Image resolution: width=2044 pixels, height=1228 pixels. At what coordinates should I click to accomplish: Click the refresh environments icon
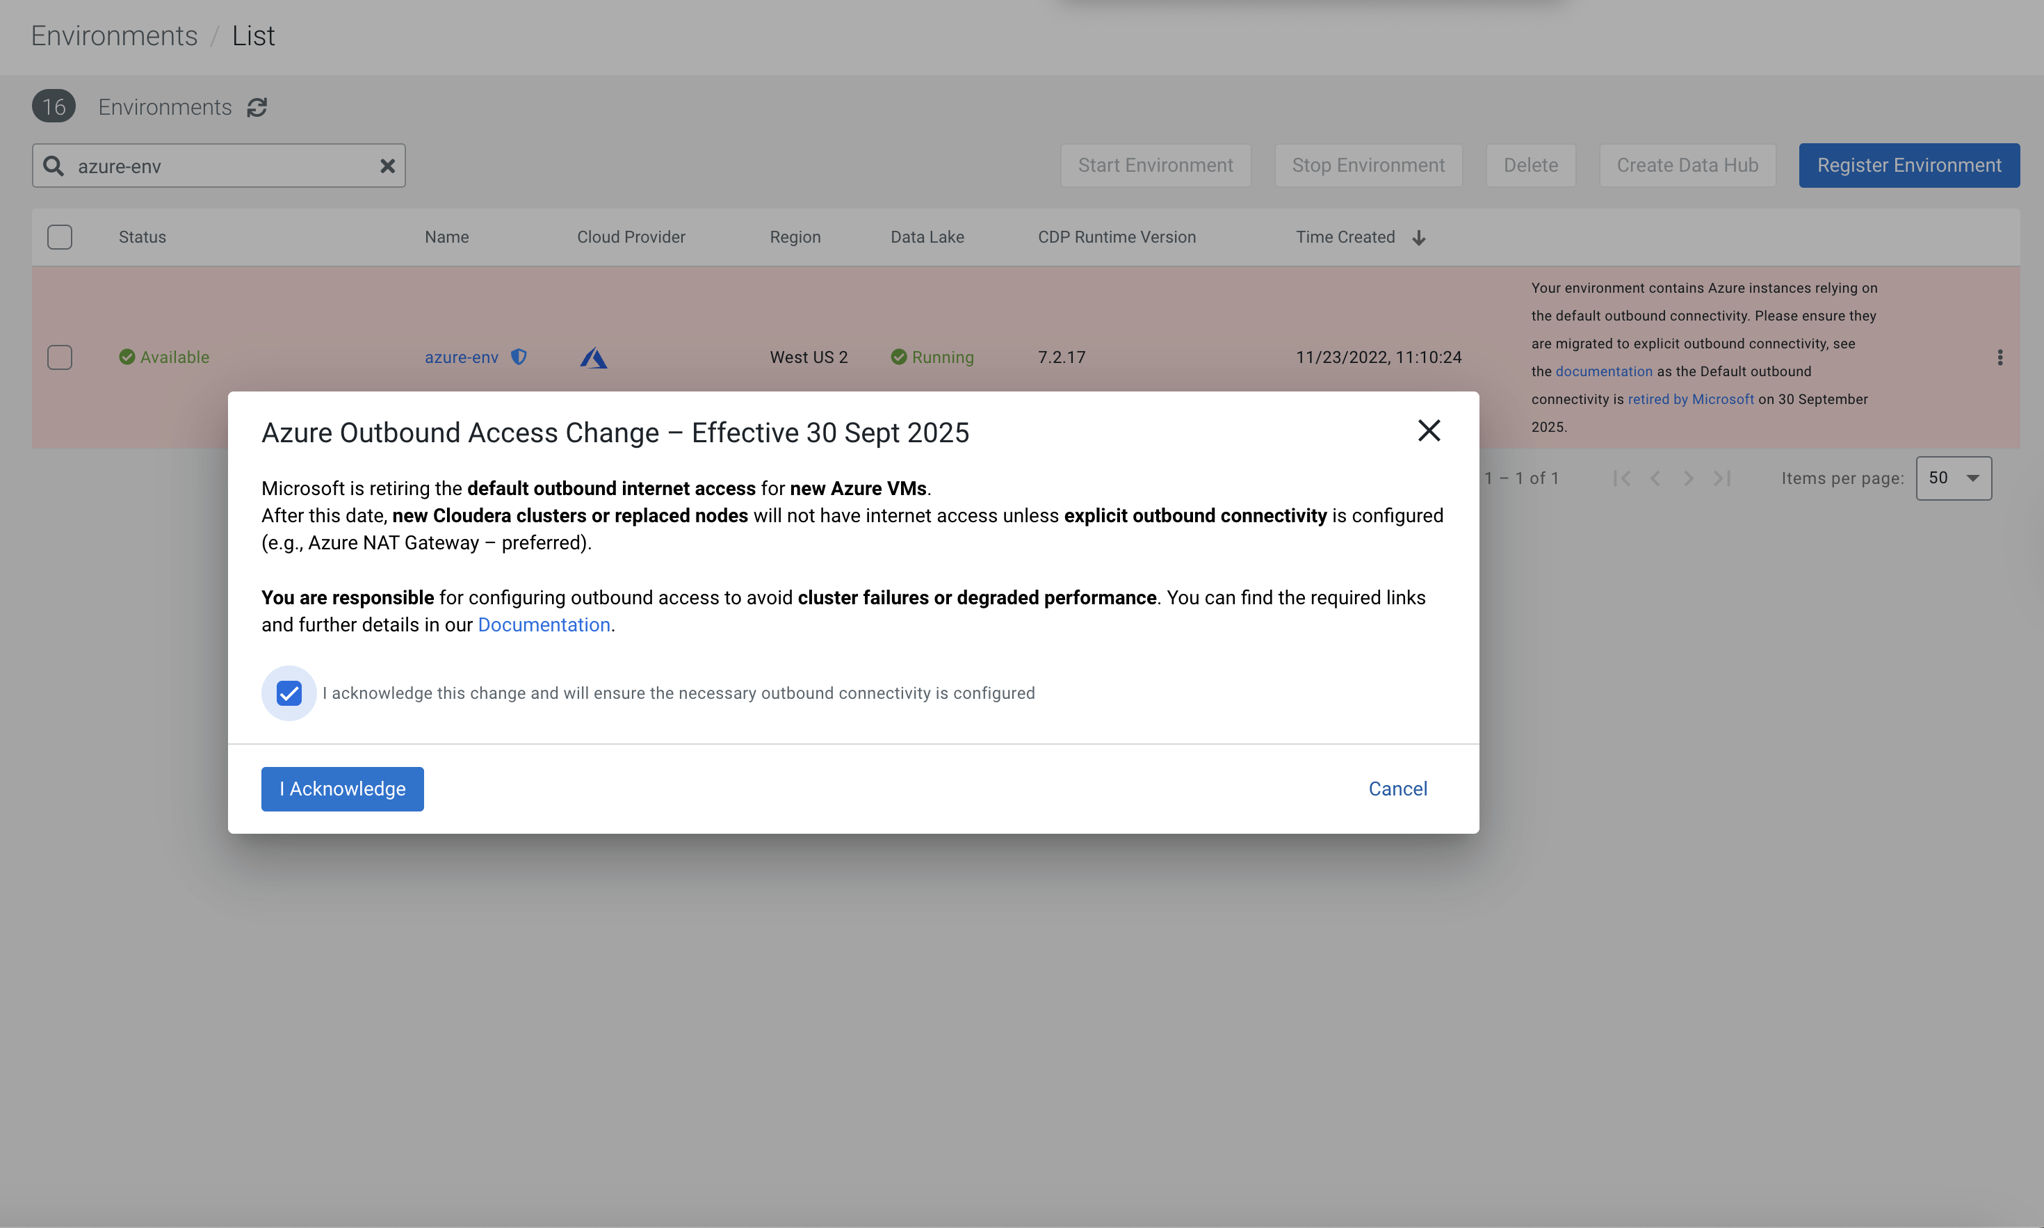(x=257, y=108)
